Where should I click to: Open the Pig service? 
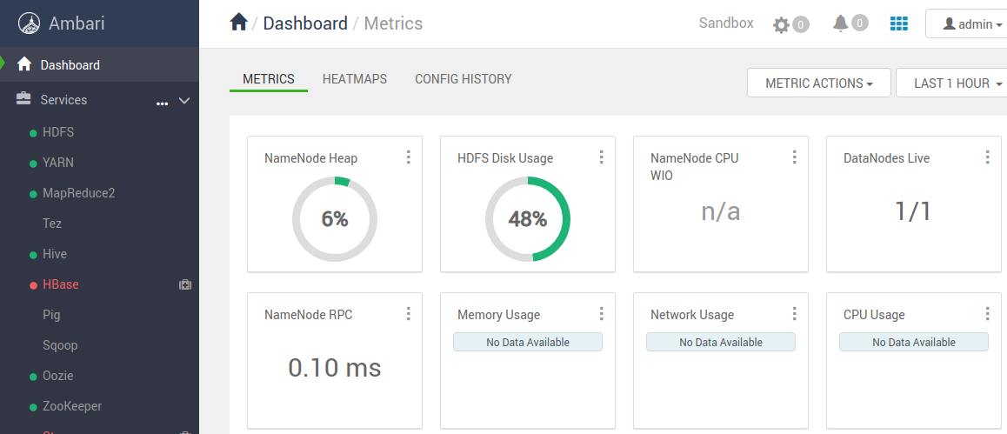pyautogui.click(x=51, y=315)
